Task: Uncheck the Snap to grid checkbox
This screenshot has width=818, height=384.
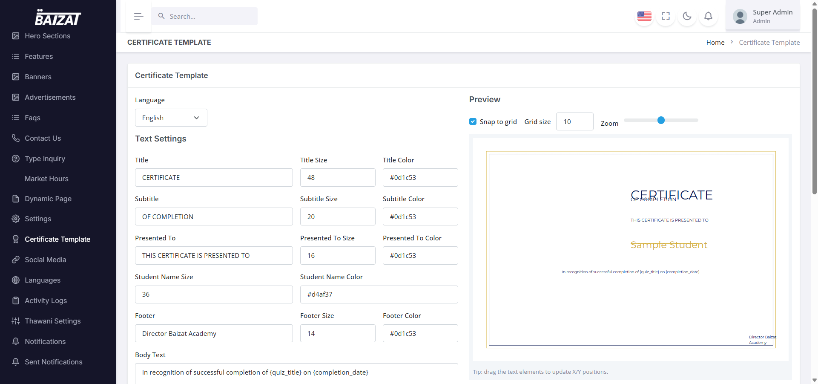Action: pyautogui.click(x=473, y=121)
